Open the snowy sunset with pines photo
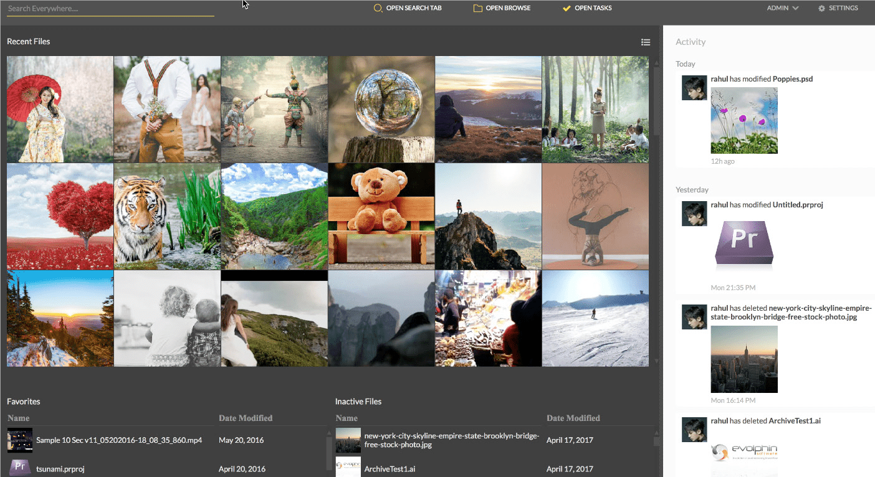This screenshot has height=477, width=875. coord(60,318)
